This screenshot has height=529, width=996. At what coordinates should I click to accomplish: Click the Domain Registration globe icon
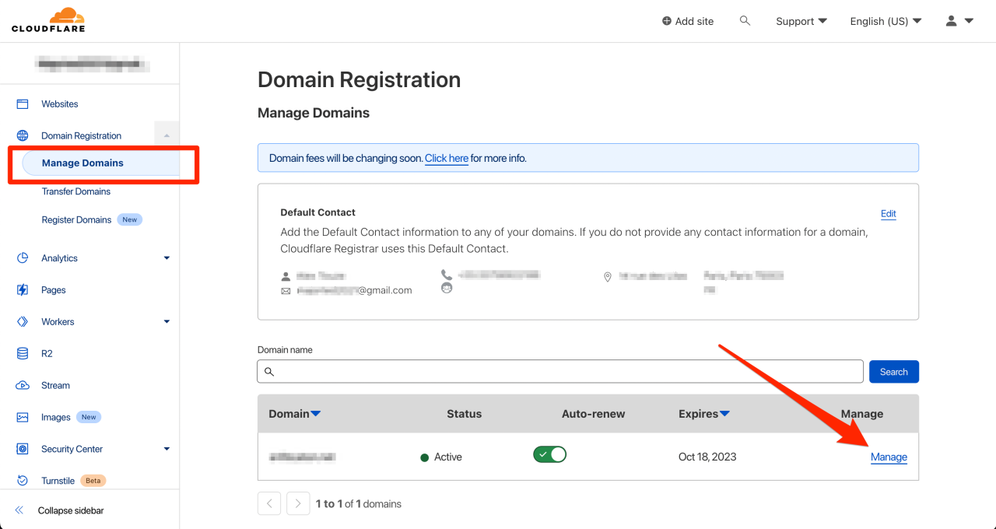pyautogui.click(x=22, y=135)
